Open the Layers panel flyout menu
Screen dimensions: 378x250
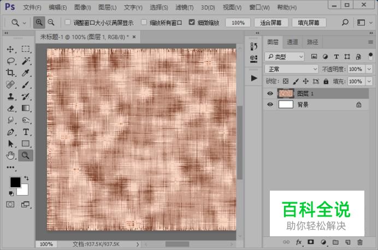coord(370,42)
